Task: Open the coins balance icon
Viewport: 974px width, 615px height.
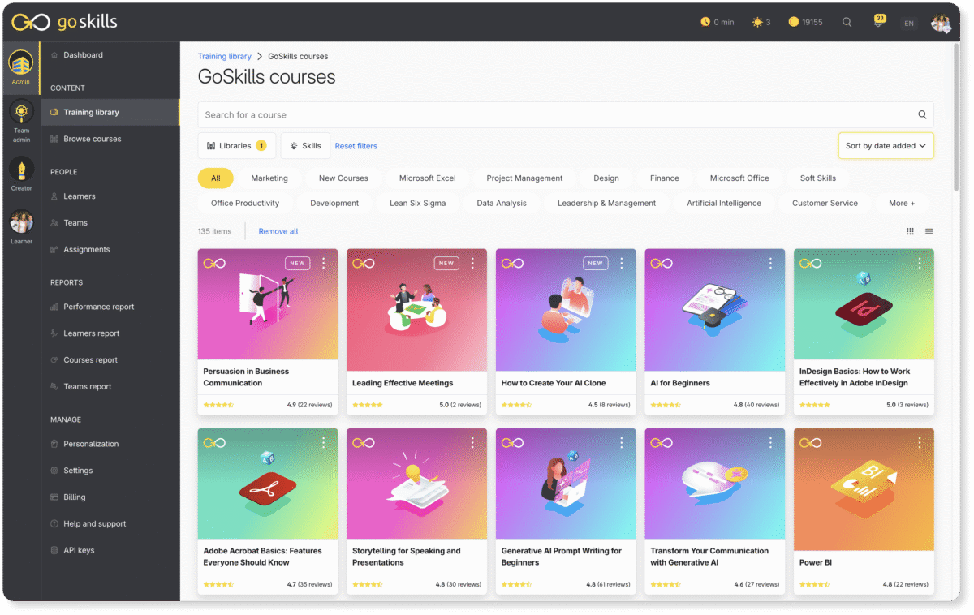Action: coord(793,22)
